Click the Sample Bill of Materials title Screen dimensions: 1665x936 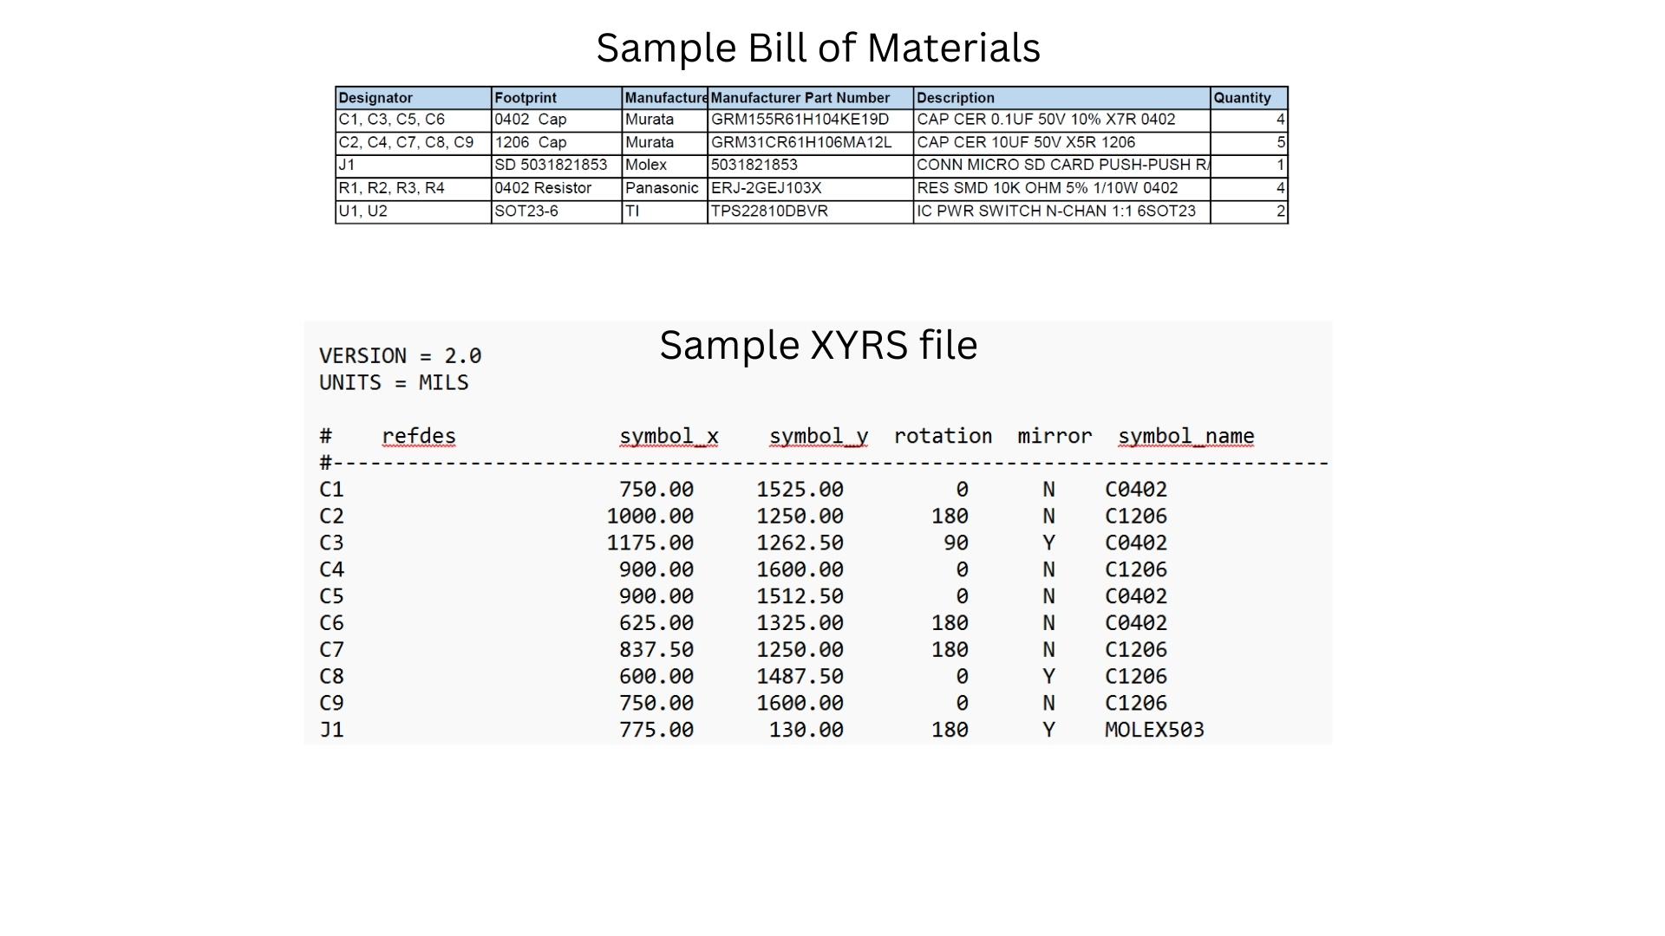pyautogui.click(x=817, y=49)
